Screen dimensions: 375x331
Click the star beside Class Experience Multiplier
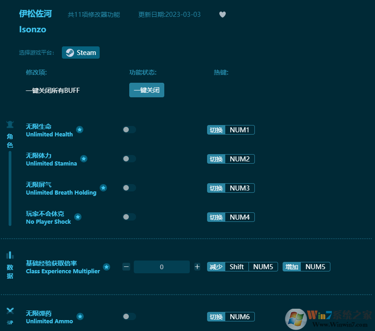coord(106,267)
